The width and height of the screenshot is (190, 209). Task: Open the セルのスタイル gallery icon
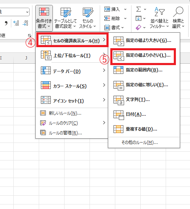(87, 12)
